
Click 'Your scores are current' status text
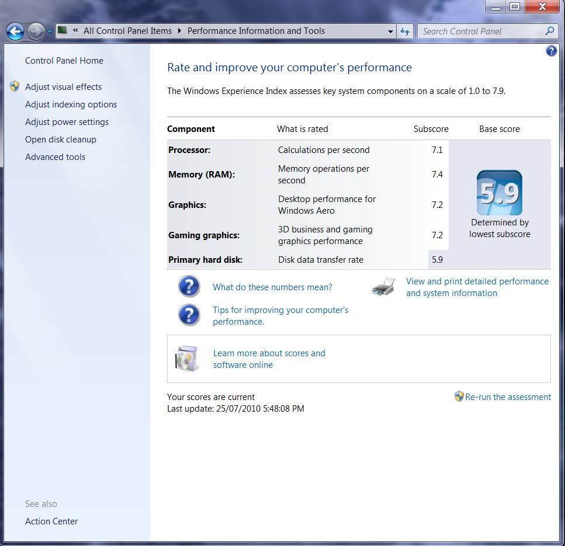pos(211,397)
